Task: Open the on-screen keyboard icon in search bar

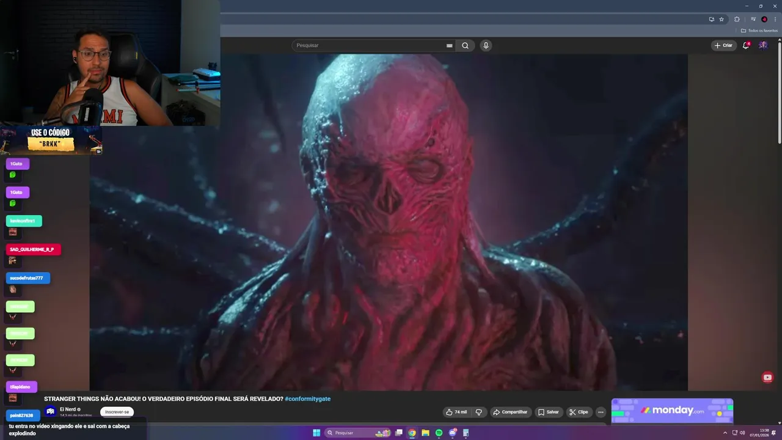Action: [x=449, y=45]
